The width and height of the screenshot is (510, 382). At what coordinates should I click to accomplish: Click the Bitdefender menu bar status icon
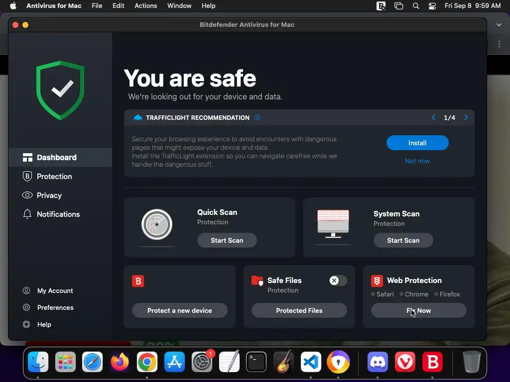(381, 6)
